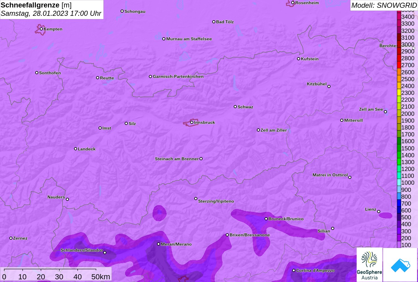This screenshot has height=282, width=418.
Task: Select the Bad Tölz location dot
Action: click(214, 22)
